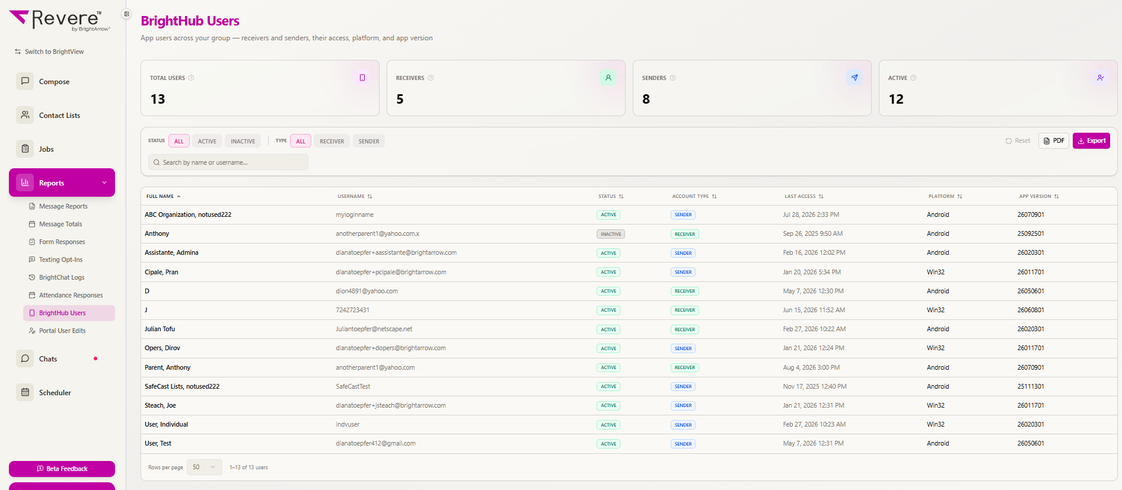
Task: Collapse the Reports menu chevron
Action: tap(104, 182)
